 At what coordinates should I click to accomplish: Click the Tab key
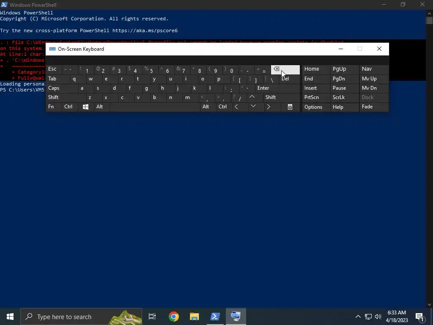point(58,79)
